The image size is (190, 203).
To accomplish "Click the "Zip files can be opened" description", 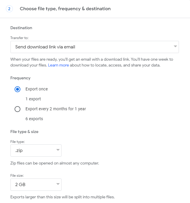I will click(55, 163).
